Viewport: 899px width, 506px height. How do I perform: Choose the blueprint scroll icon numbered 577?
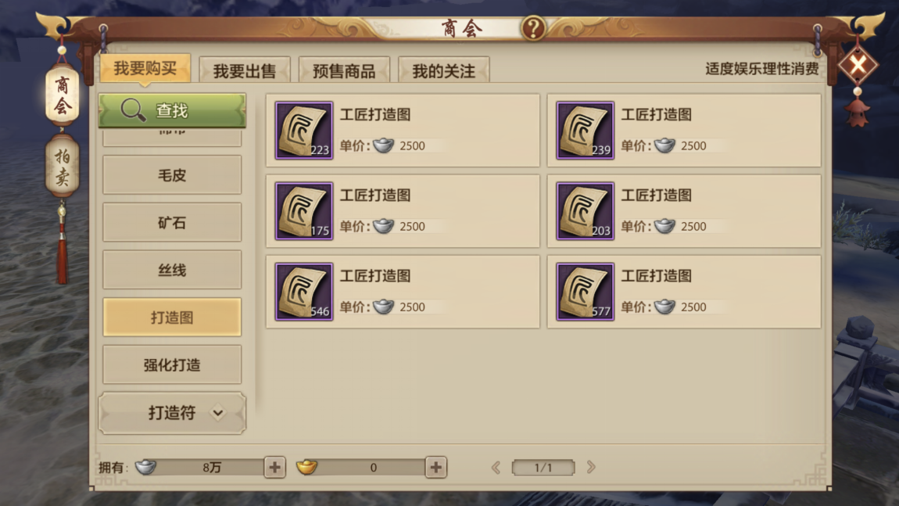click(x=585, y=292)
